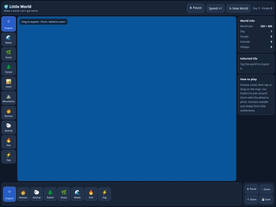Click the Little World title
This screenshot has height=207, width=276.
20,7
